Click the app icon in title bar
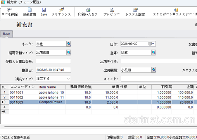The height and width of the screenshot is (140, 197). [x=3, y=2]
